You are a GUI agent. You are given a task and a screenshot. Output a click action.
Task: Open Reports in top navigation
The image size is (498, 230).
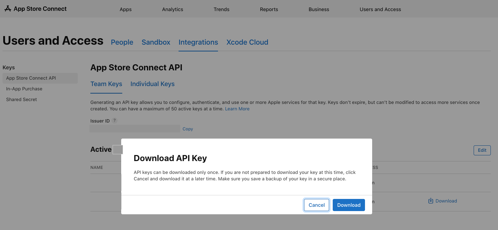pos(269,9)
